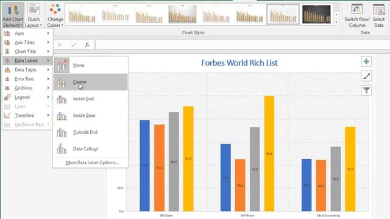390x219 pixels.
Task: Open the Legend submenu
Action: click(27, 97)
